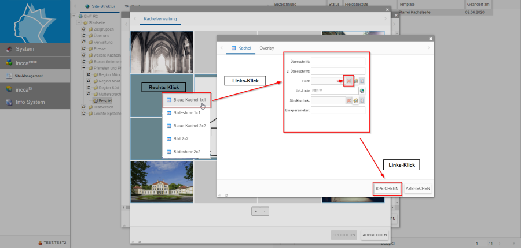Click the folder icon next to Strukturlink

click(355, 100)
